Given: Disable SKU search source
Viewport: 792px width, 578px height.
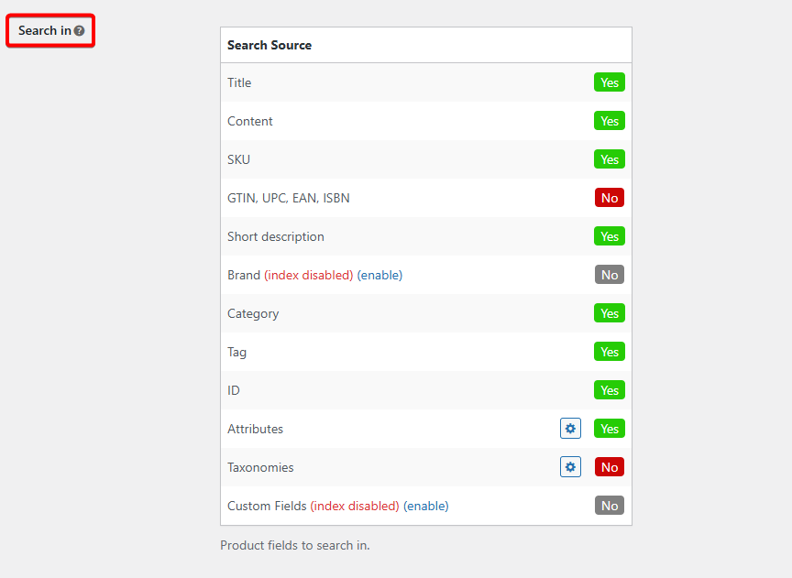Looking at the screenshot, I should click(609, 159).
